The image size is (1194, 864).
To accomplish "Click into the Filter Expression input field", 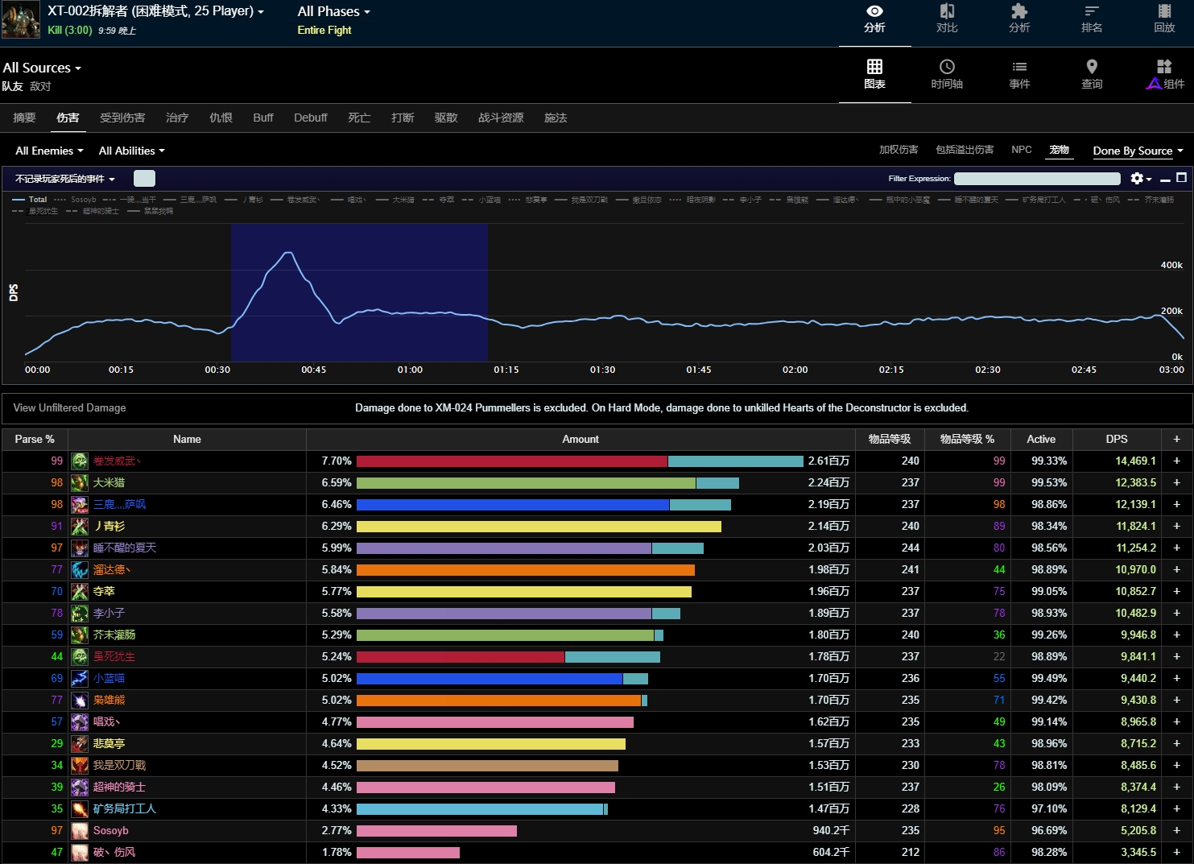I will (x=1037, y=179).
